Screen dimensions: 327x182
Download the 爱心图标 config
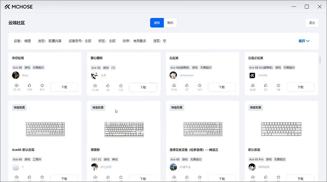[143, 87]
